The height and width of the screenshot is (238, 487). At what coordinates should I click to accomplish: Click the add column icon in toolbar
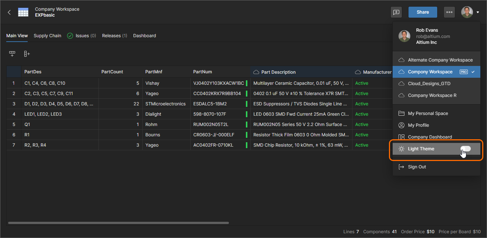pyautogui.click(x=27, y=54)
